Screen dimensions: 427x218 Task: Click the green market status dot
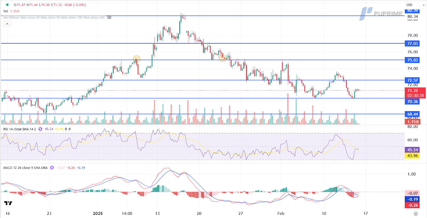7,5
